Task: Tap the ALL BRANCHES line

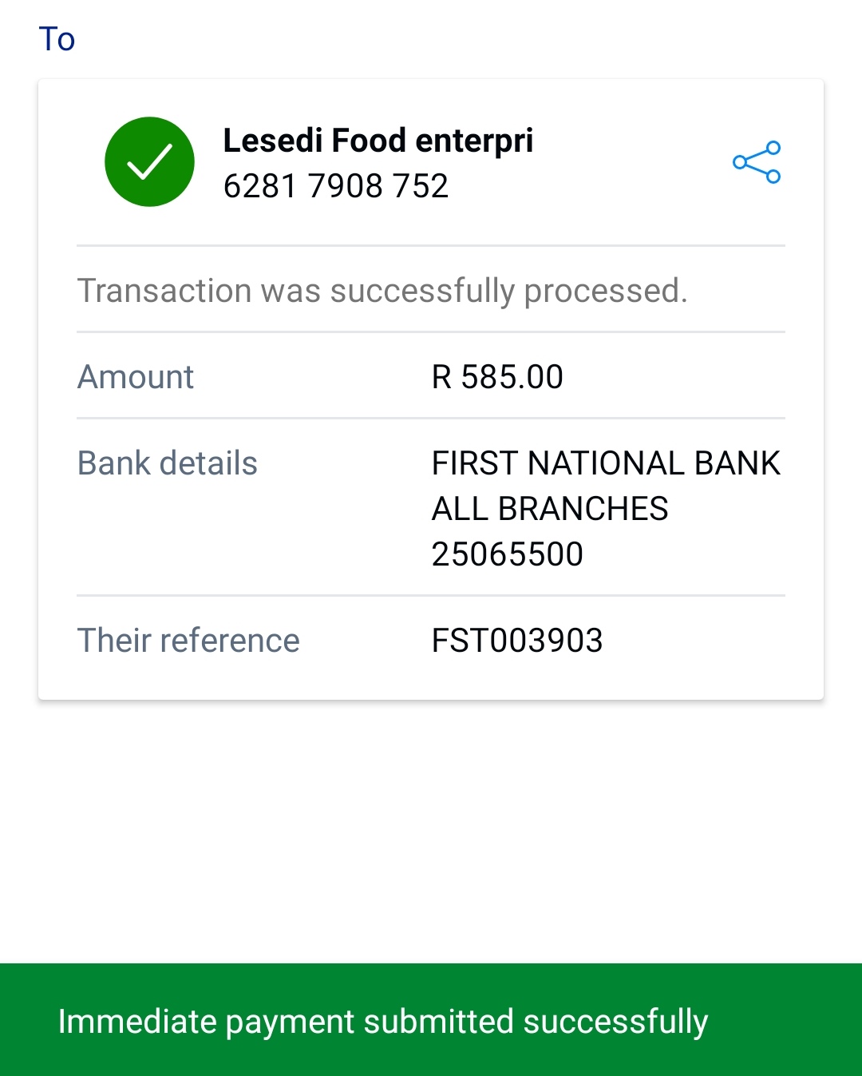Action: pos(550,509)
